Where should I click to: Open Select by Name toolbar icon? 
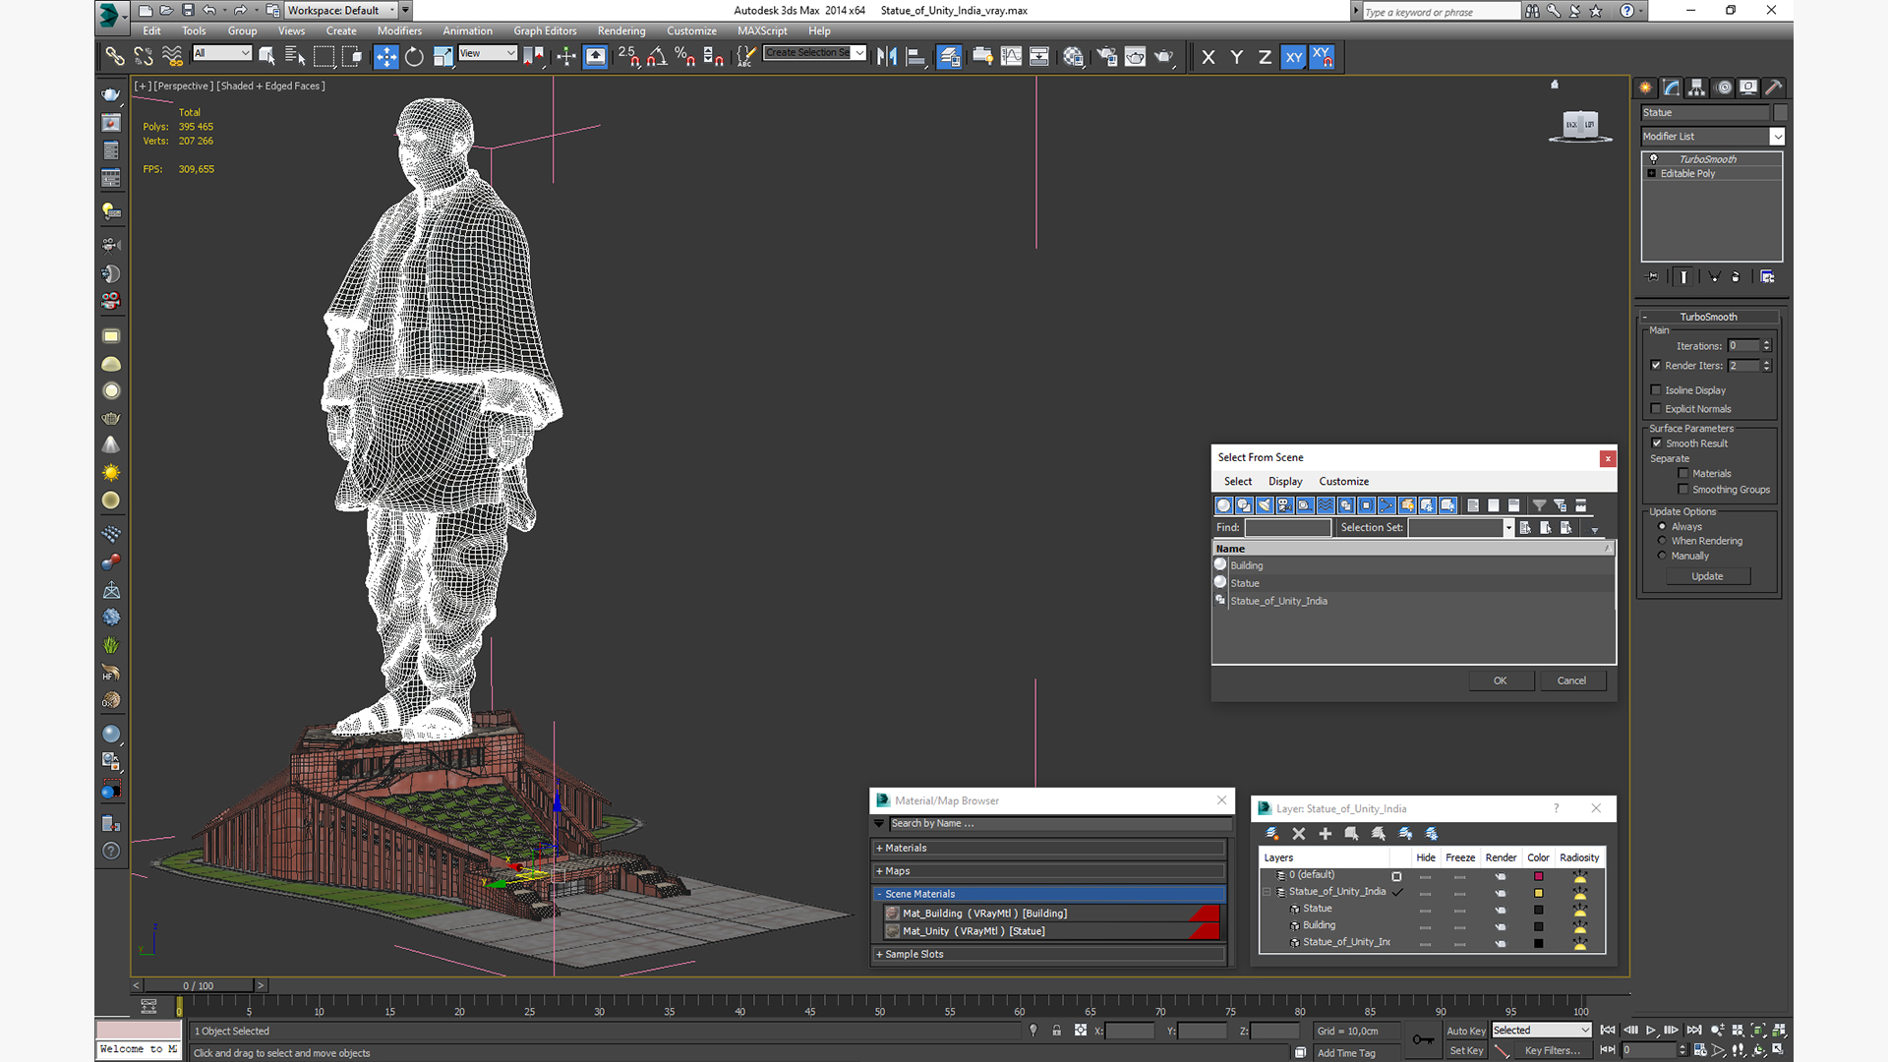click(295, 57)
